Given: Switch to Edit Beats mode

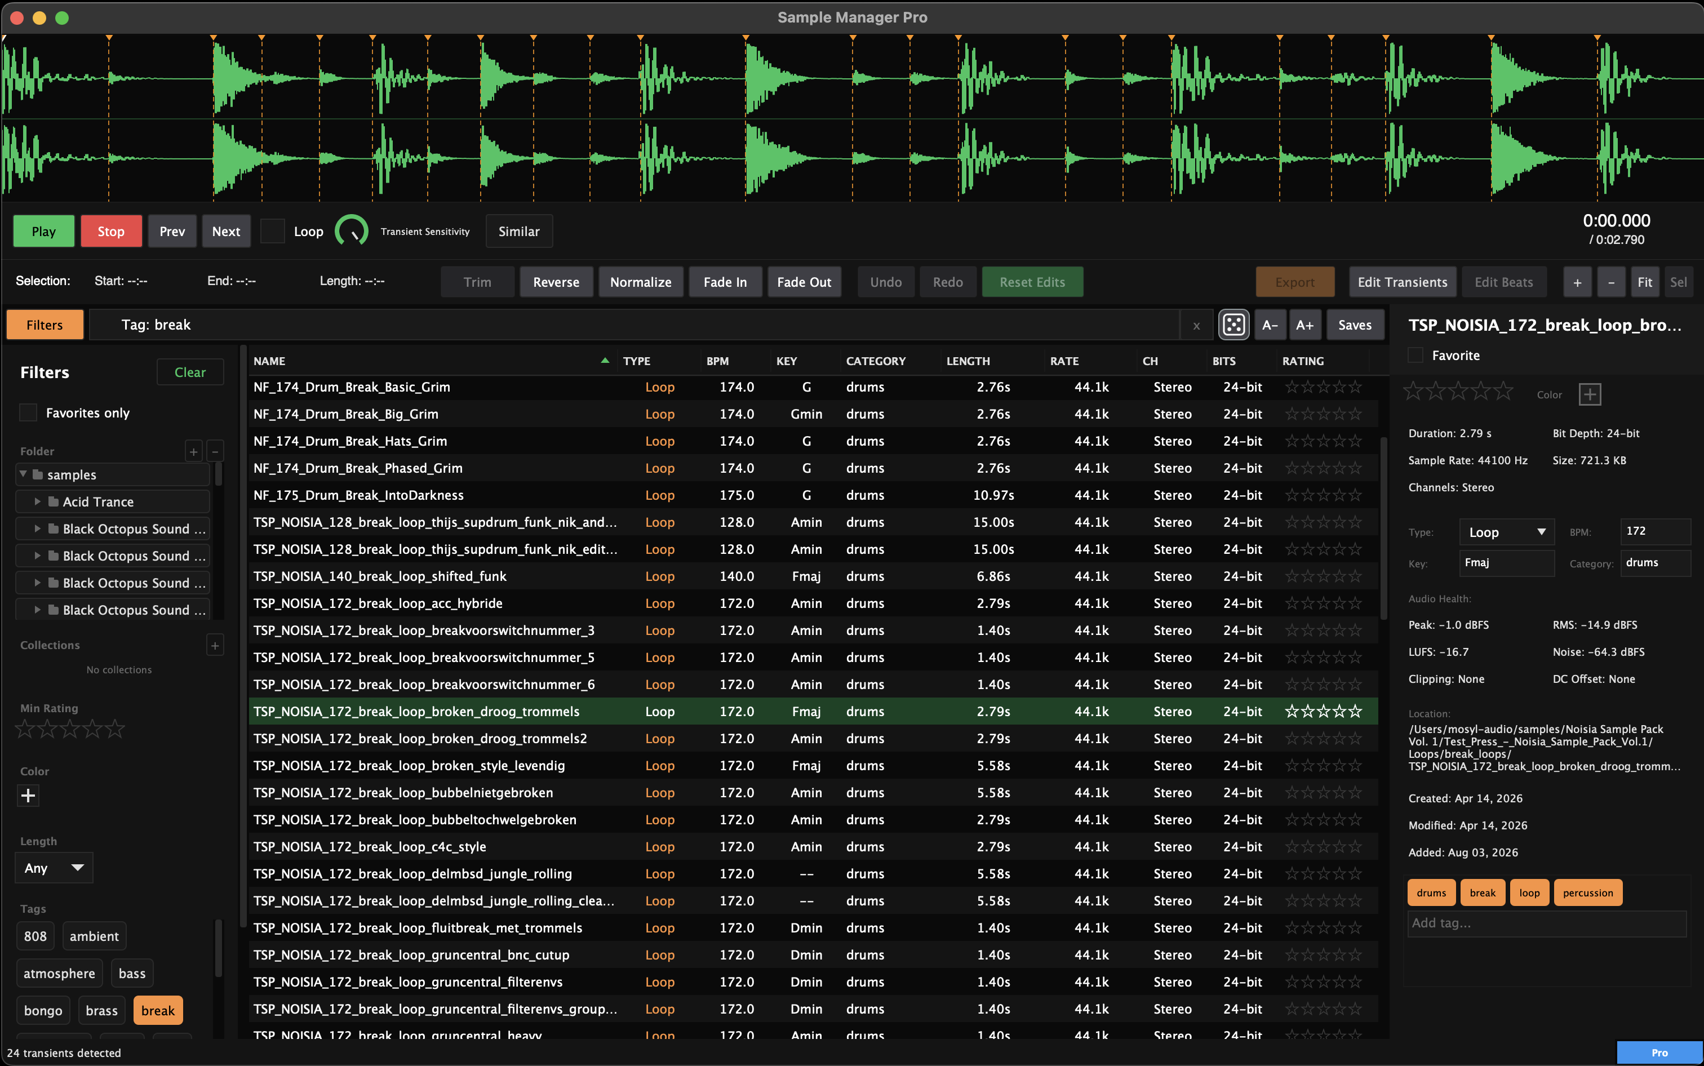Looking at the screenshot, I should [x=1504, y=282].
